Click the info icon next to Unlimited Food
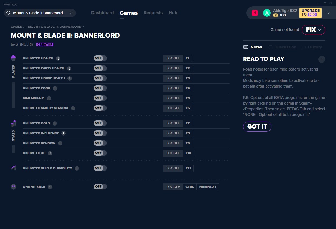 (x=55, y=88)
